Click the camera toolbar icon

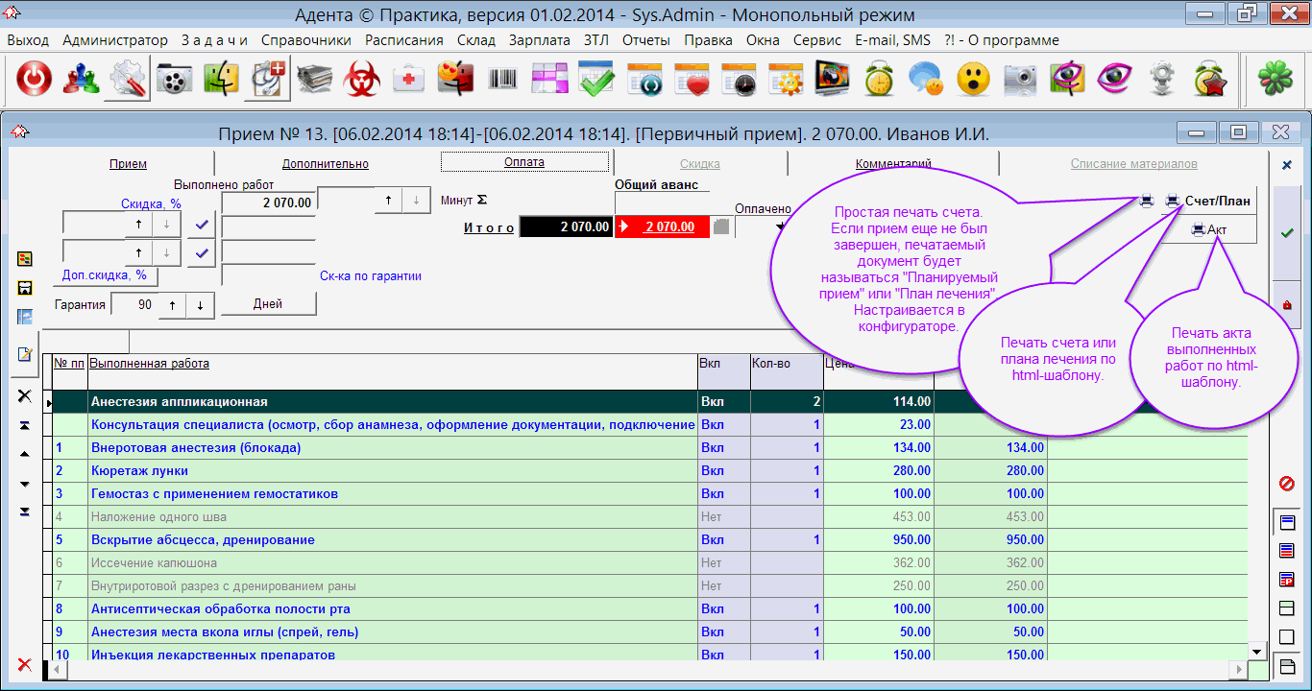point(1020,80)
